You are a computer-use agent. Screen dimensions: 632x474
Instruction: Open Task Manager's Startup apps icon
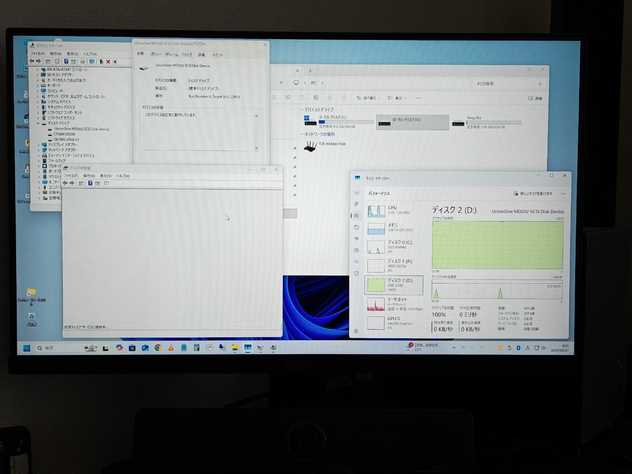356,238
